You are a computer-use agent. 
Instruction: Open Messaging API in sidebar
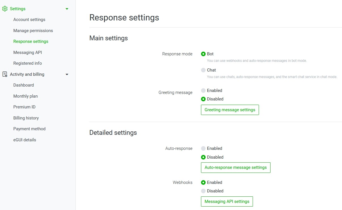click(28, 52)
